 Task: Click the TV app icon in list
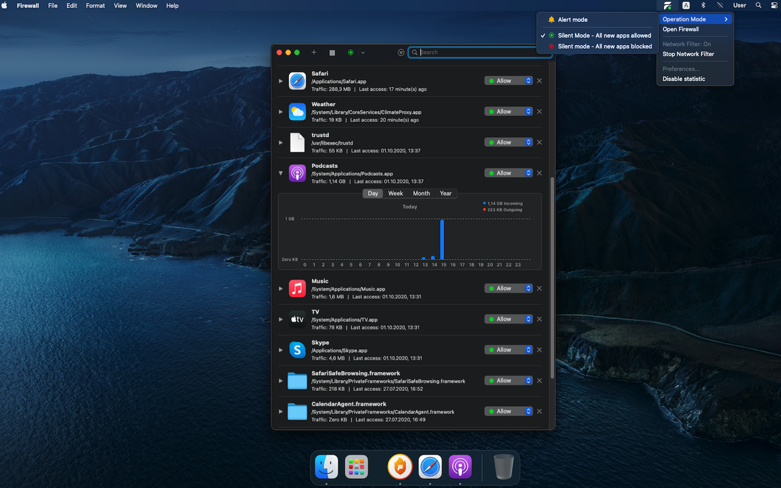pyautogui.click(x=297, y=319)
